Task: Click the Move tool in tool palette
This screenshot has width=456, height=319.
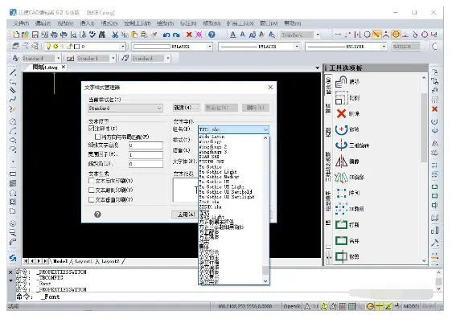Action: 347,82
